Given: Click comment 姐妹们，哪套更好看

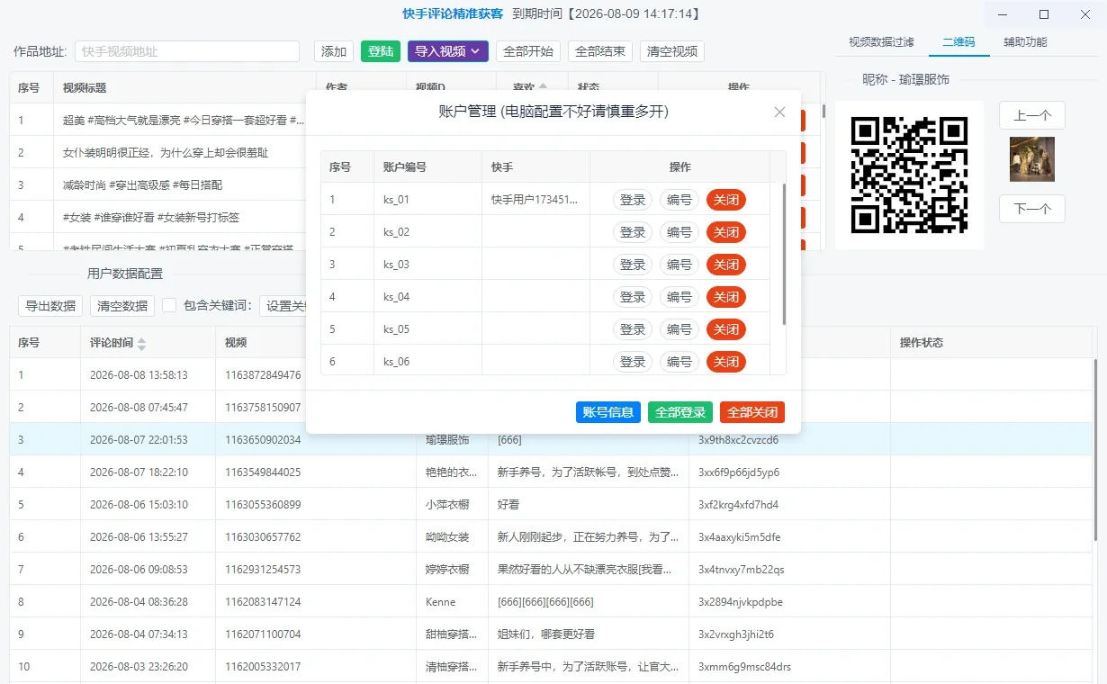Looking at the screenshot, I should 546,634.
